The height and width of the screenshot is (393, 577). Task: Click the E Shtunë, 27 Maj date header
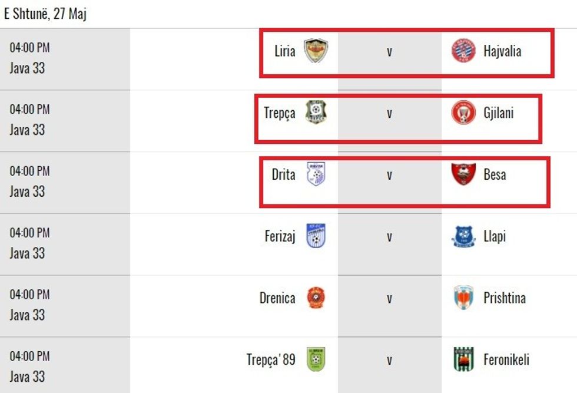45,14
